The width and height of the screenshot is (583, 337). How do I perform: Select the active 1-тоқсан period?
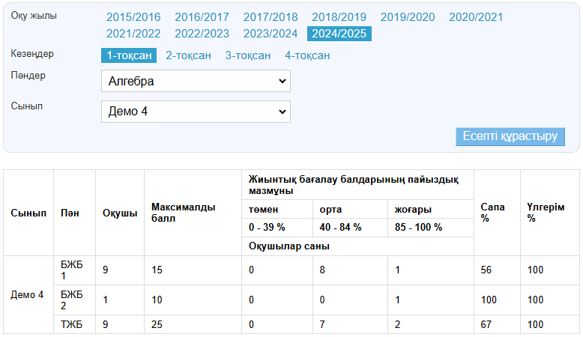pyautogui.click(x=129, y=55)
